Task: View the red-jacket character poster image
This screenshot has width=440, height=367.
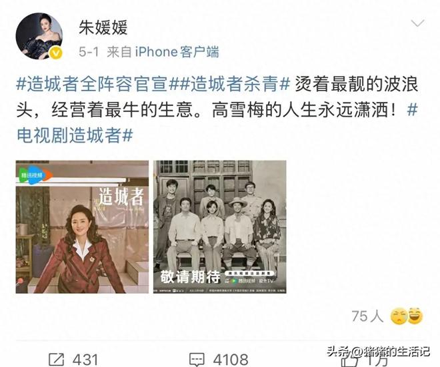Action: 82,227
